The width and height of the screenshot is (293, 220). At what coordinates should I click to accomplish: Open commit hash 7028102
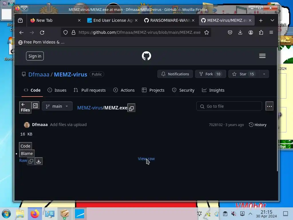pos(216,125)
